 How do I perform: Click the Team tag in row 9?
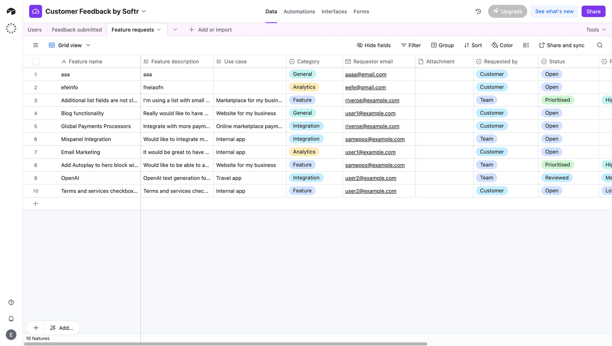point(487,178)
